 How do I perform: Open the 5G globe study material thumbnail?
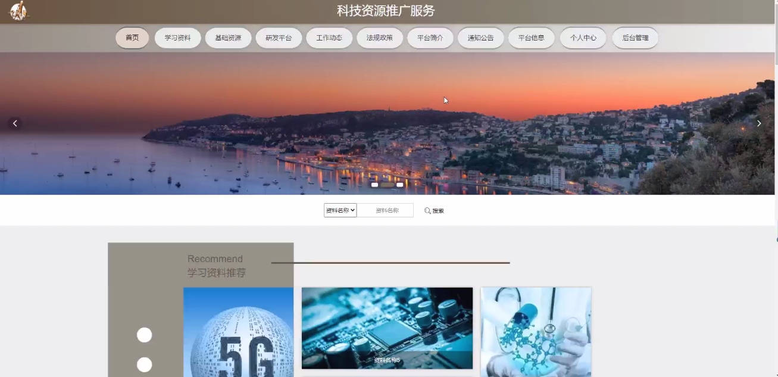pos(238,332)
